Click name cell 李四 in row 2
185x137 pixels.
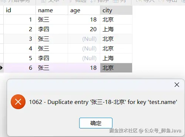52,29
